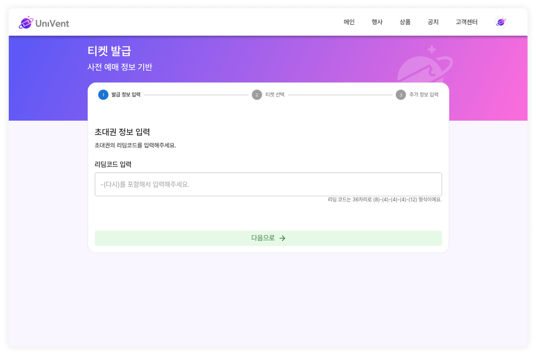
Task: Select step 2 티켓 선택
Action: tap(268, 95)
